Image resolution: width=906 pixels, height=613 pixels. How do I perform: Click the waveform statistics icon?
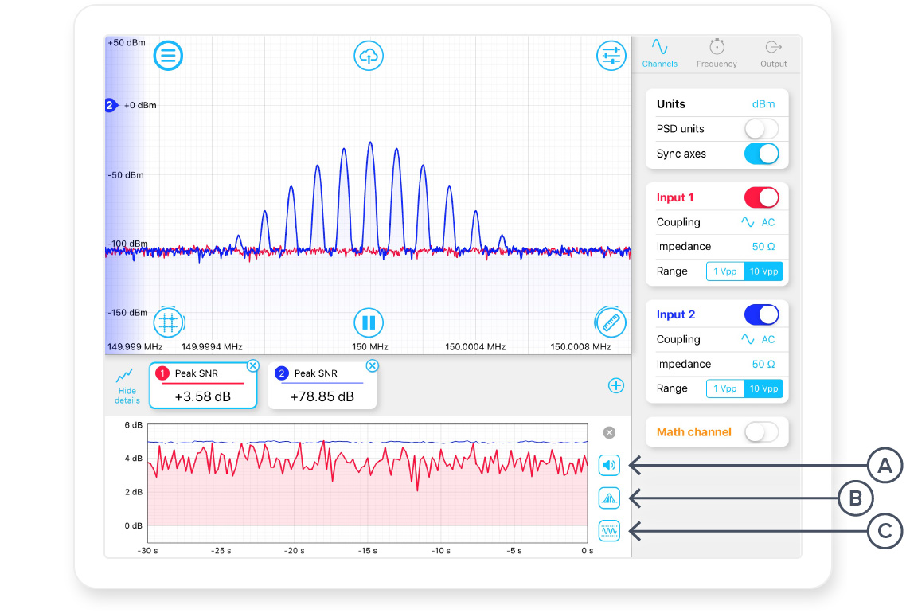point(609,530)
